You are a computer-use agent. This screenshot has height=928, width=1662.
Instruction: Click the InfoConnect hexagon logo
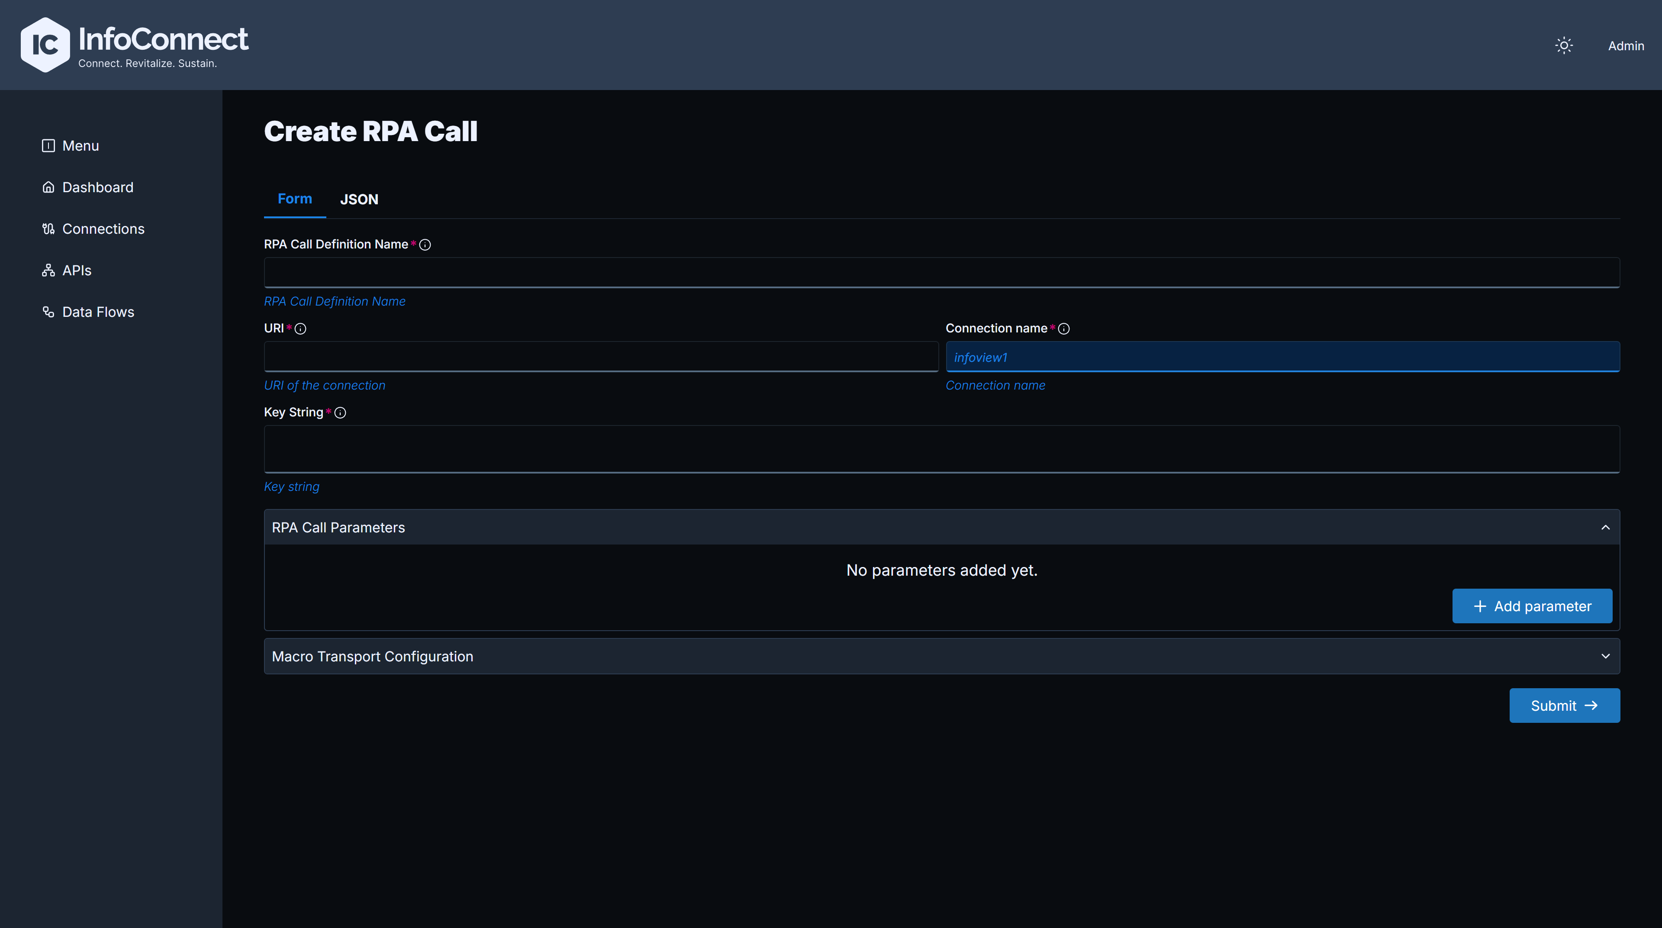tap(45, 45)
